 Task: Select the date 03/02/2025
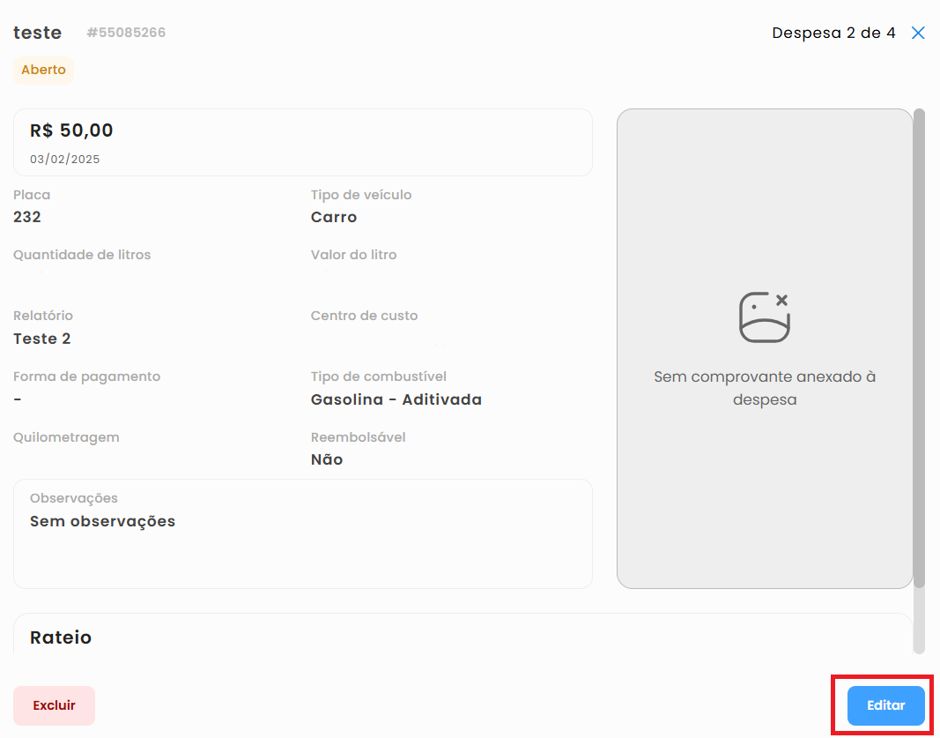click(64, 160)
